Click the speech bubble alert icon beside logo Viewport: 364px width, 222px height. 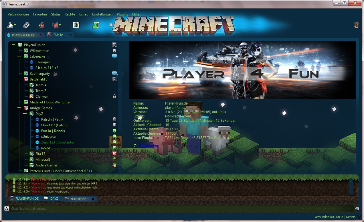(111, 25)
